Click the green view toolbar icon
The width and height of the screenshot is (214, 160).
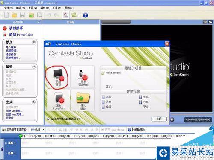click(x=74, y=15)
